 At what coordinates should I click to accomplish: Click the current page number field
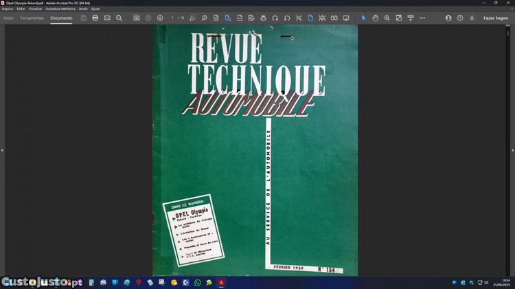tap(172, 18)
